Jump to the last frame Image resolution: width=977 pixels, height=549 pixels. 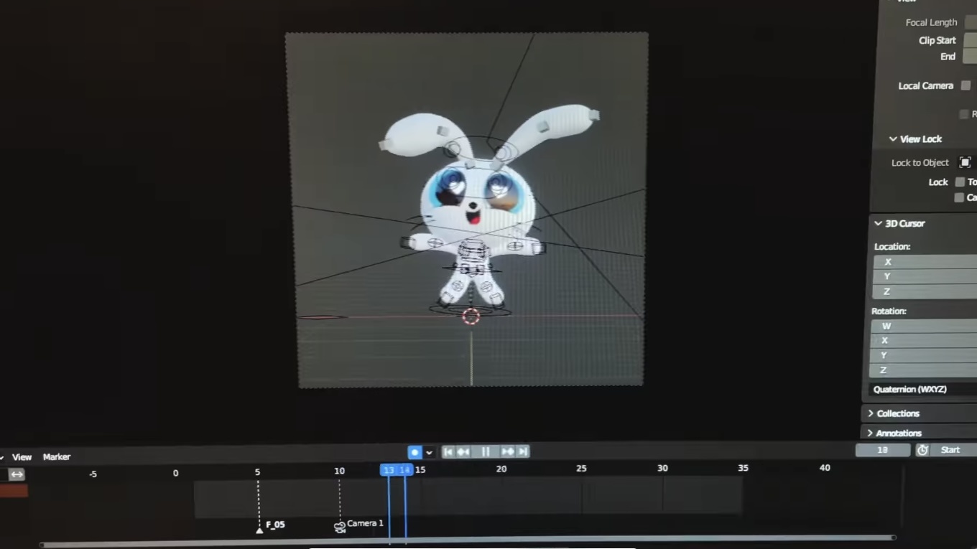pos(523,451)
